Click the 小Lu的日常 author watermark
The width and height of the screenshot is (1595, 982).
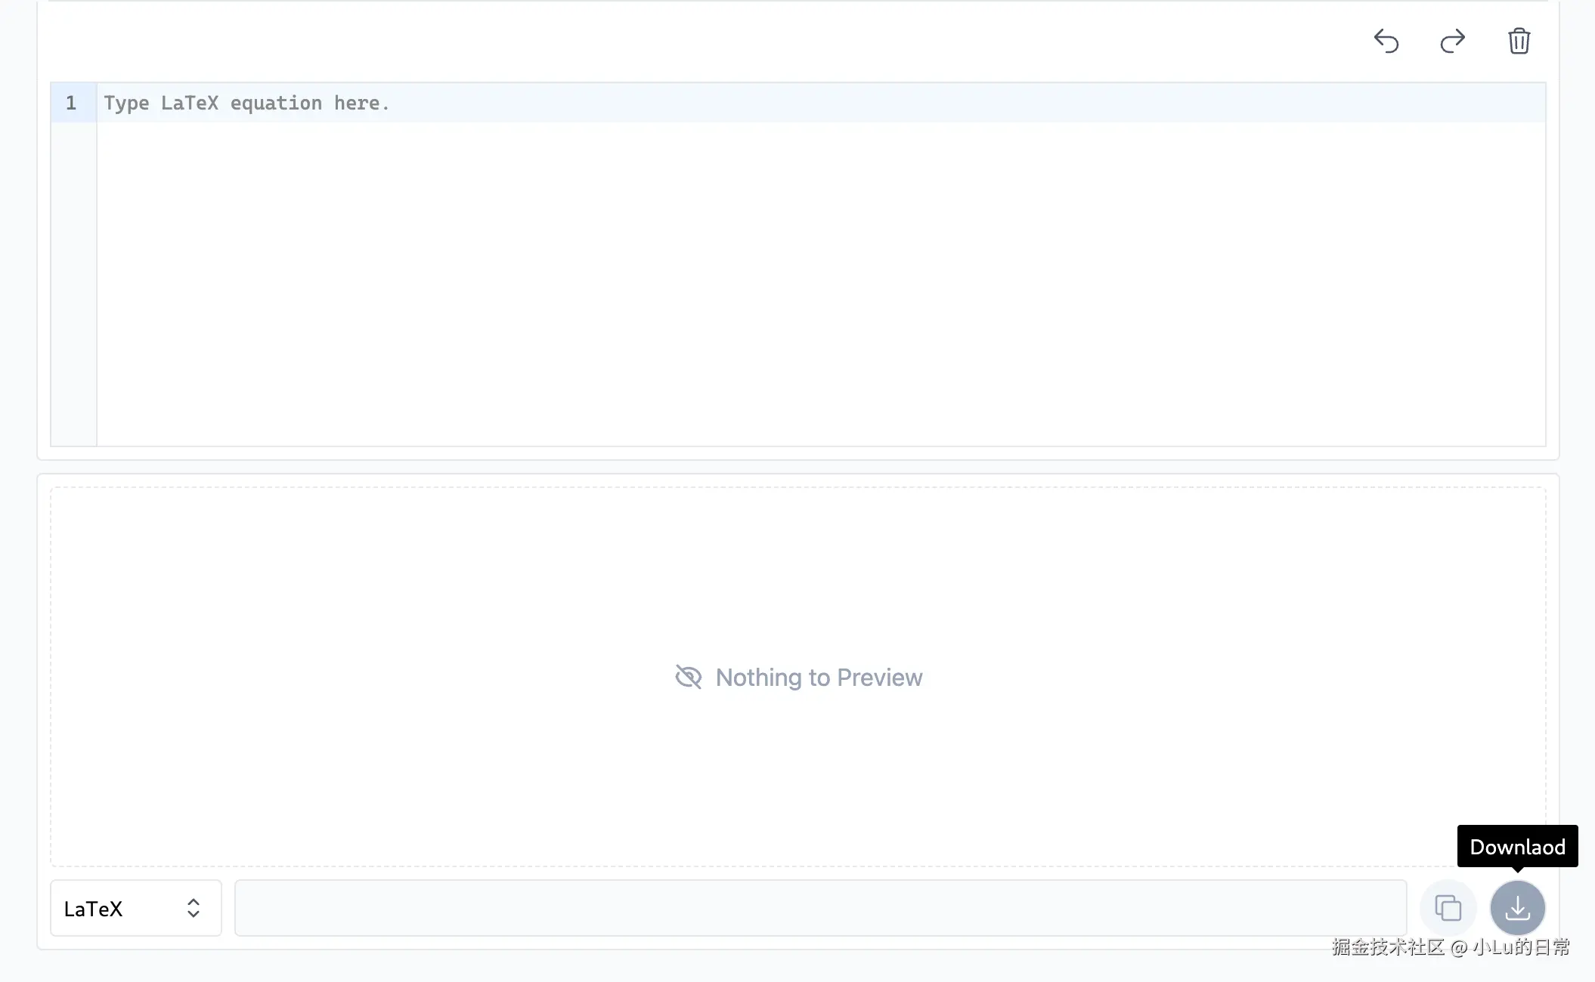(x=1521, y=946)
